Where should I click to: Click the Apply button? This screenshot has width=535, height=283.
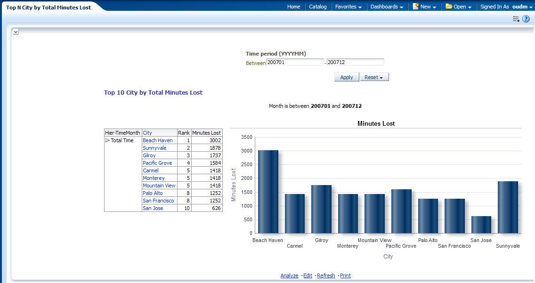346,77
